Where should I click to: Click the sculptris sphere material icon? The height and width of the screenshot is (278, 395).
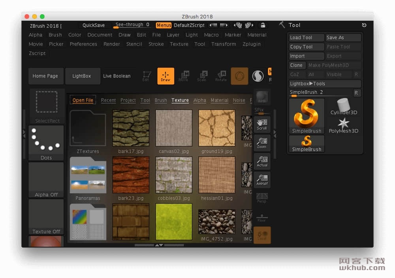pos(258,76)
